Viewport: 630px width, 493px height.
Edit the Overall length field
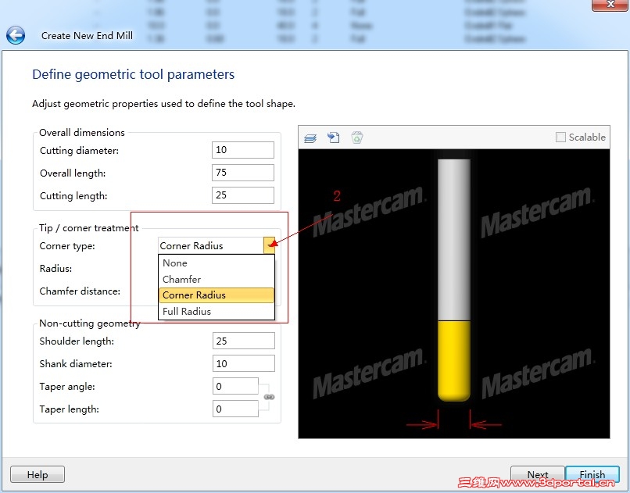pyautogui.click(x=243, y=173)
